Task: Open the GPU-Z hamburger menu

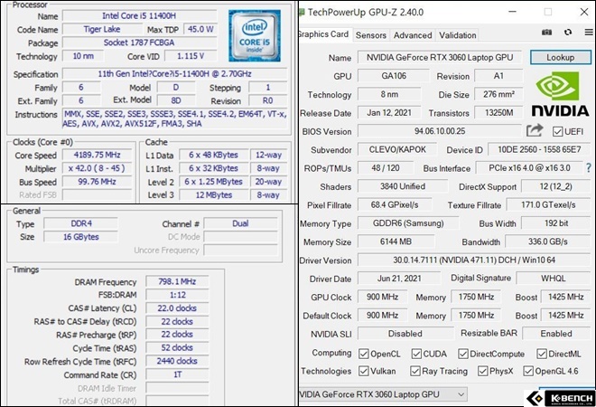Action: coord(589,33)
